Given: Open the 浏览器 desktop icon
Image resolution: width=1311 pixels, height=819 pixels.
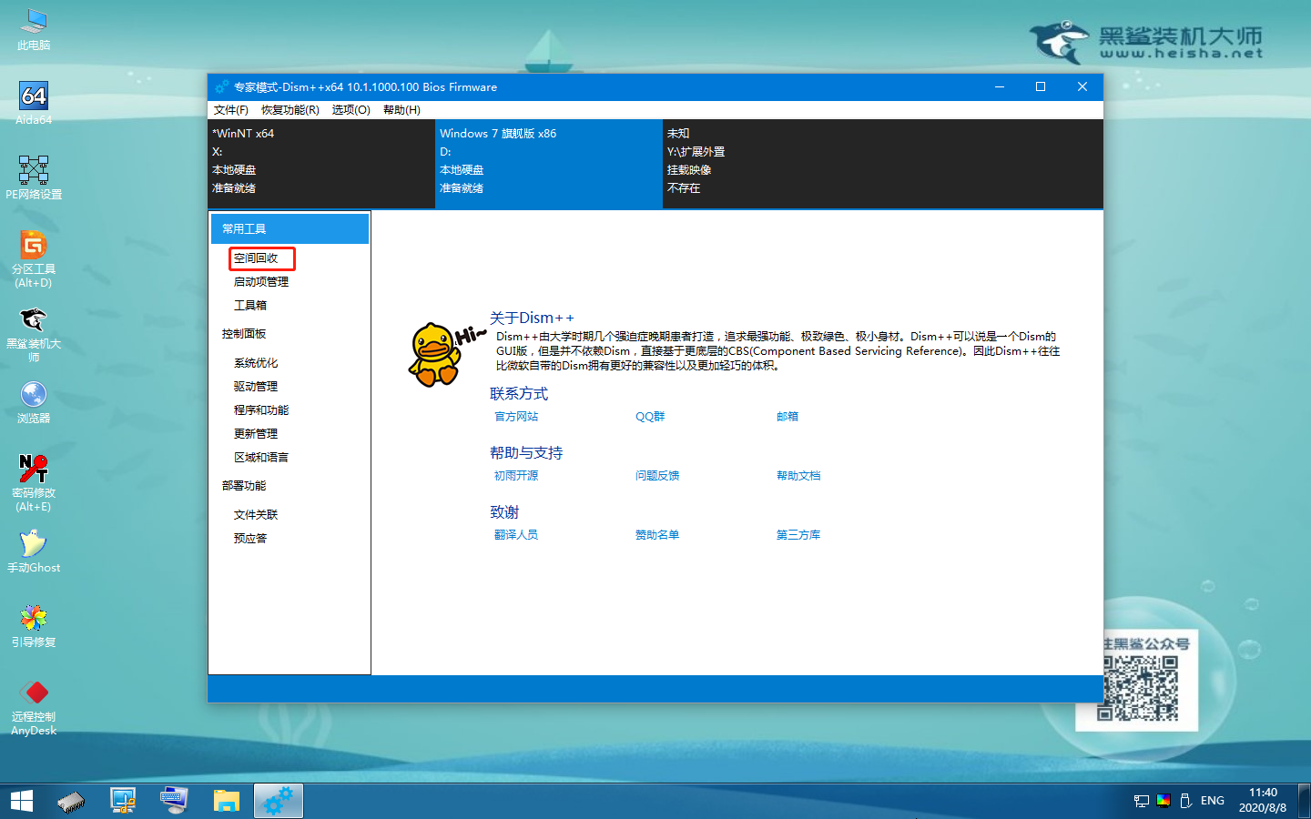Looking at the screenshot, I should 34,402.
